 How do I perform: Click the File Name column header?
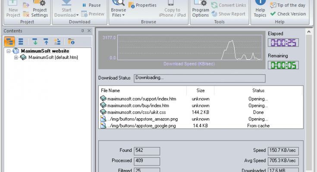pos(142,91)
